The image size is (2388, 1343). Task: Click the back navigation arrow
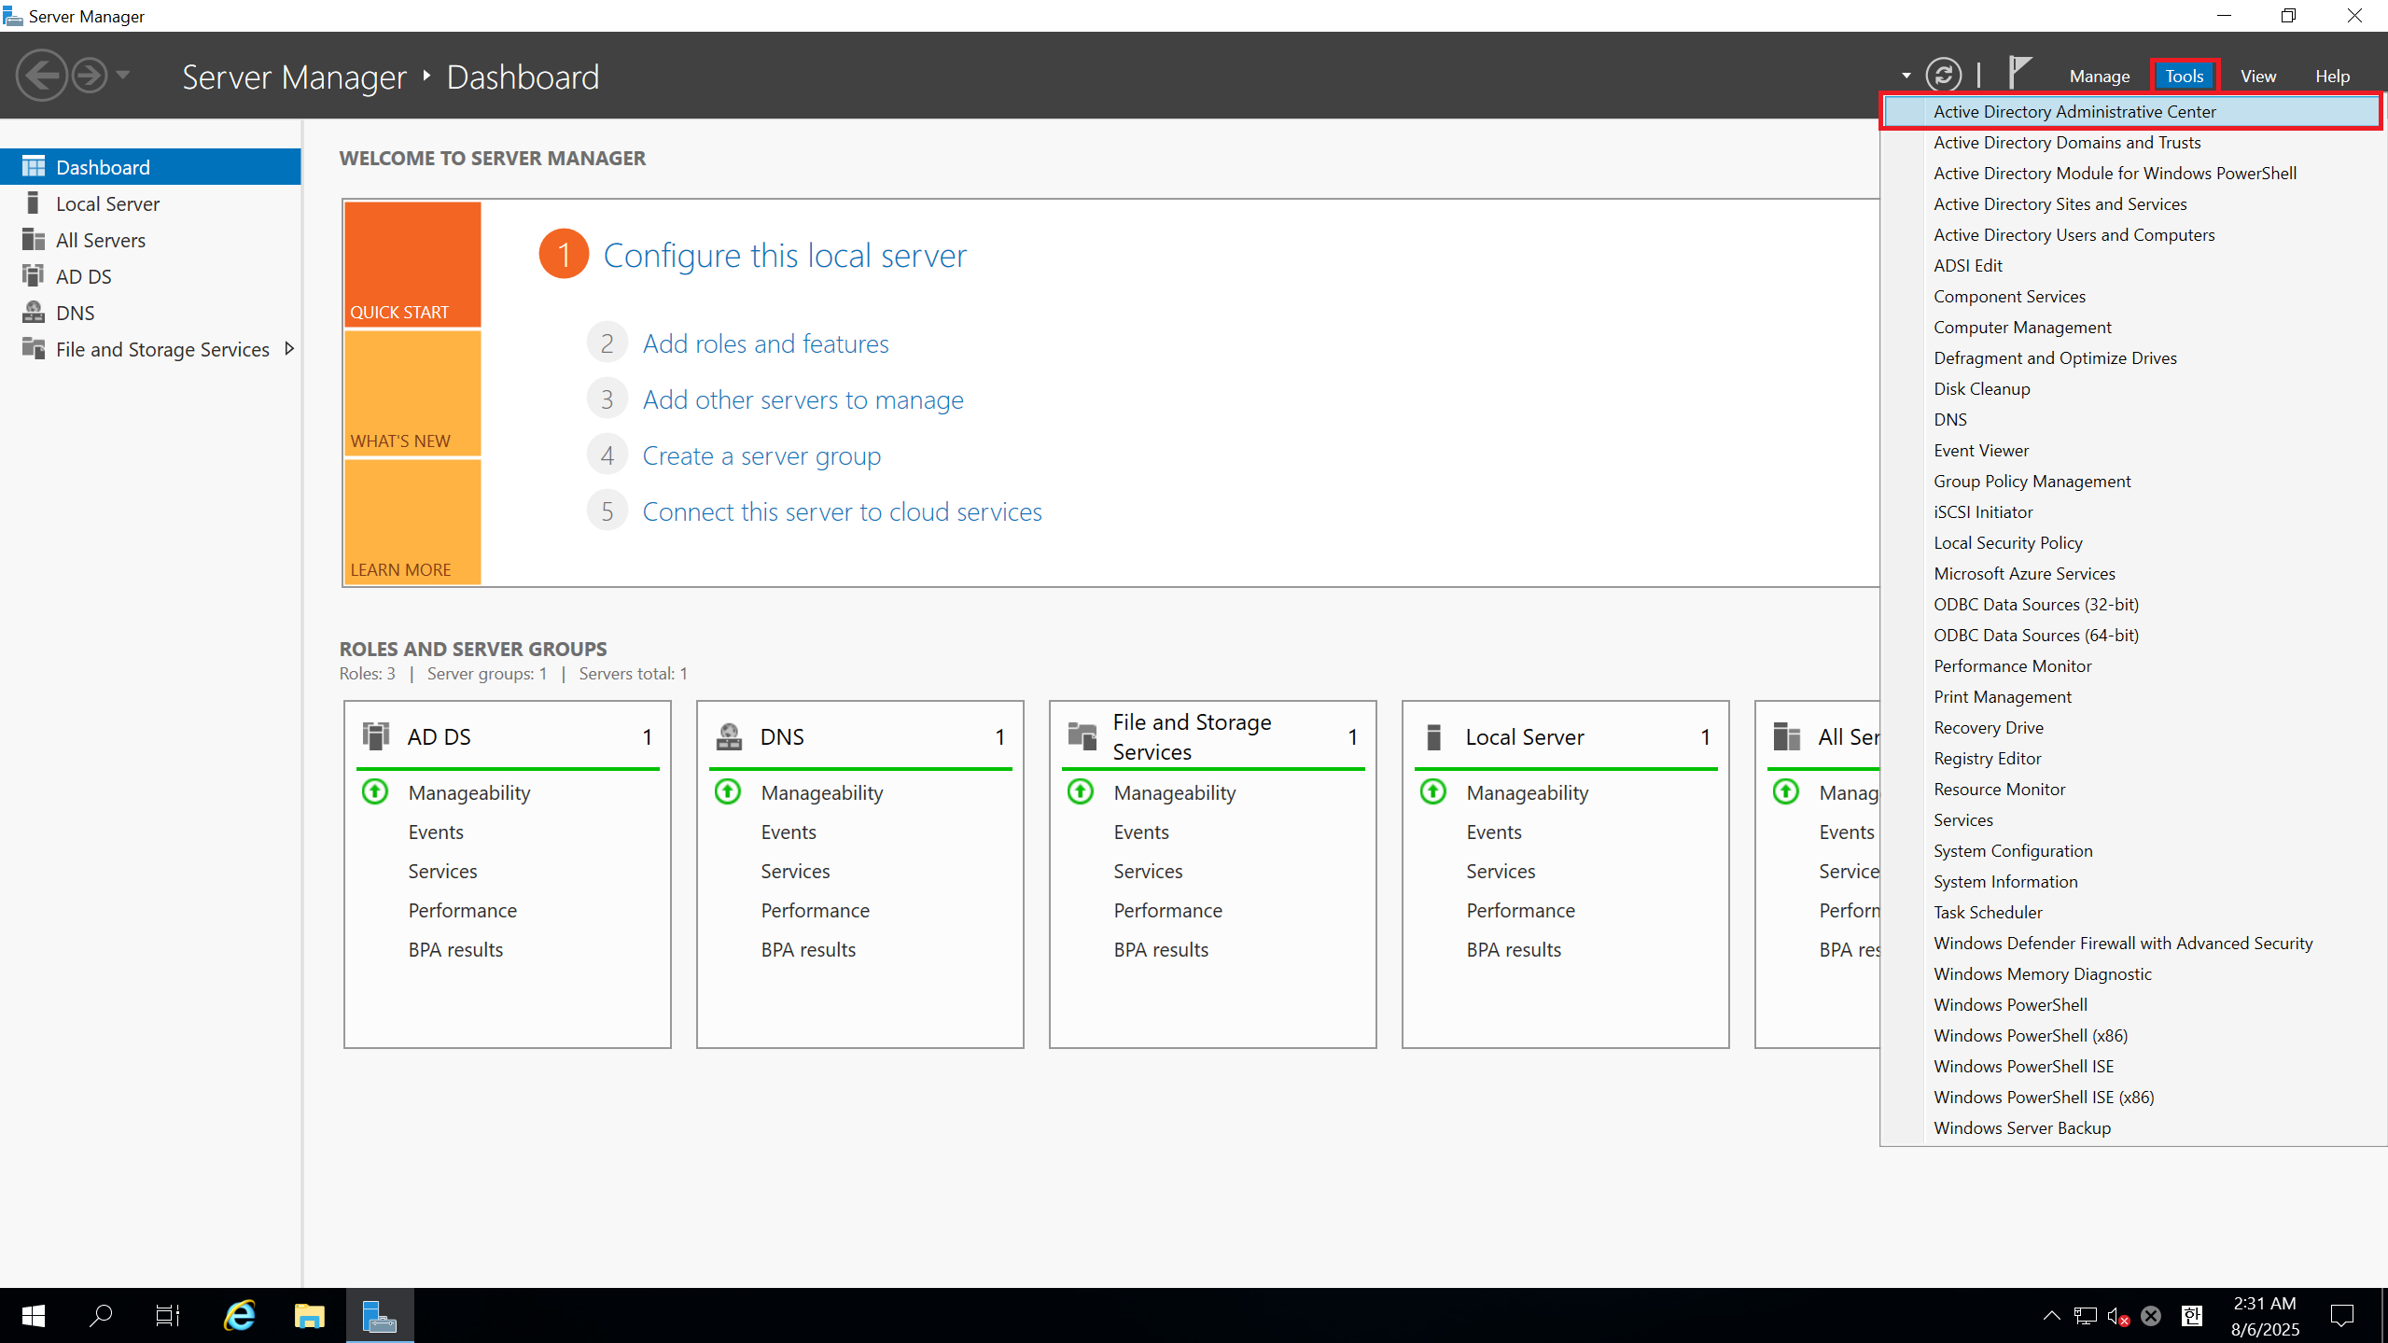[41, 76]
